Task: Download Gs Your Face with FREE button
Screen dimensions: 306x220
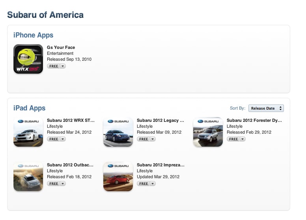Action: (54, 66)
